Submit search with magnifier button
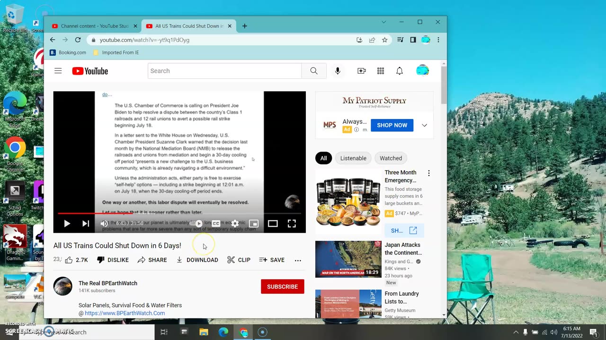This screenshot has width=606, height=340. (314, 71)
